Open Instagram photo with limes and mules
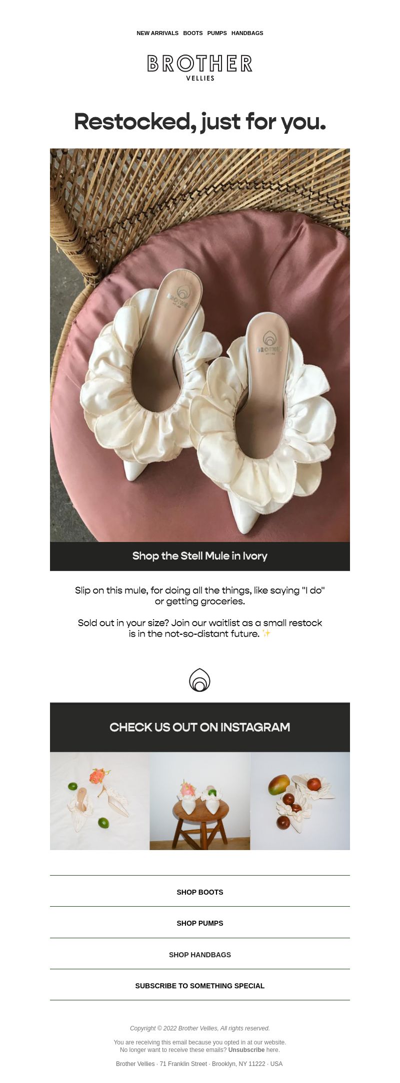This screenshot has height=1083, width=400. coord(100,801)
